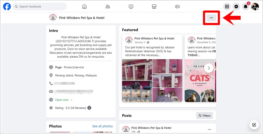Image resolution: width=263 pixels, height=134 pixels.
Task: Click the clock icon beside Open now
Action: point(51,100)
